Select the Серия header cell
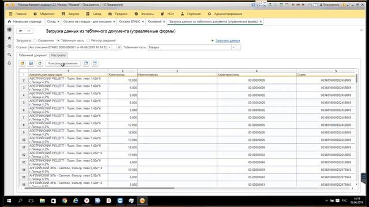 (x=326, y=75)
